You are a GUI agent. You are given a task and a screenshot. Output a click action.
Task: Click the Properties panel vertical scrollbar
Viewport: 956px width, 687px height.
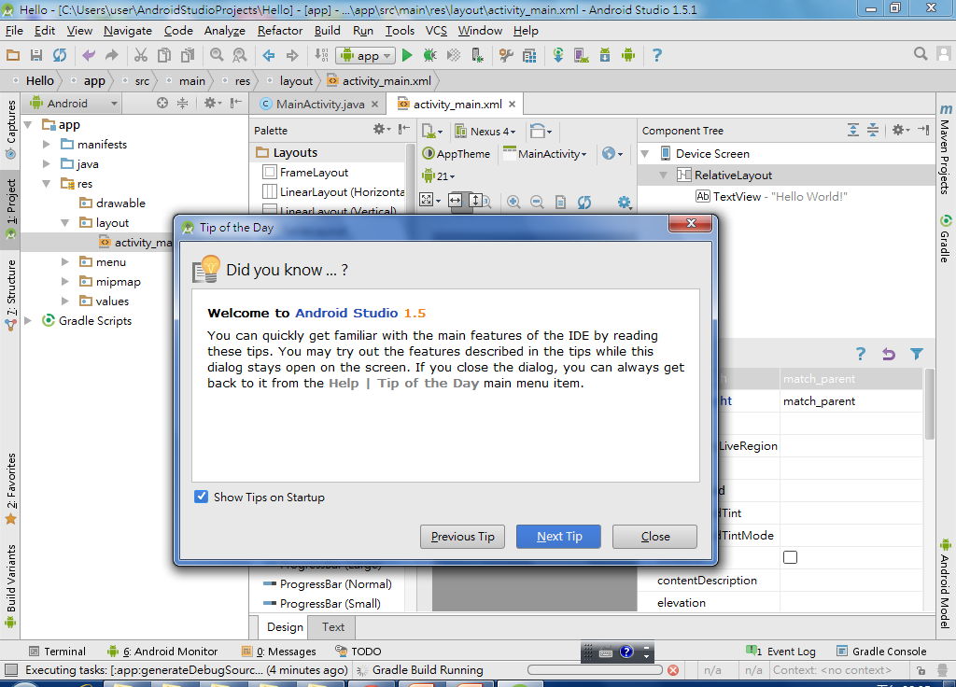(929, 403)
